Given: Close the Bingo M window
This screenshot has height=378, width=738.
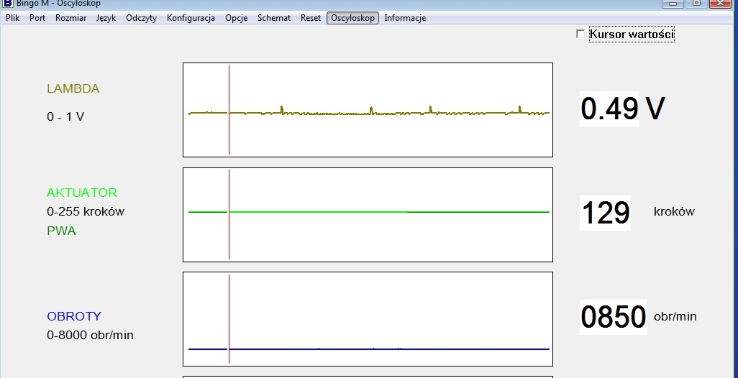Looking at the screenshot, I should 721,4.
